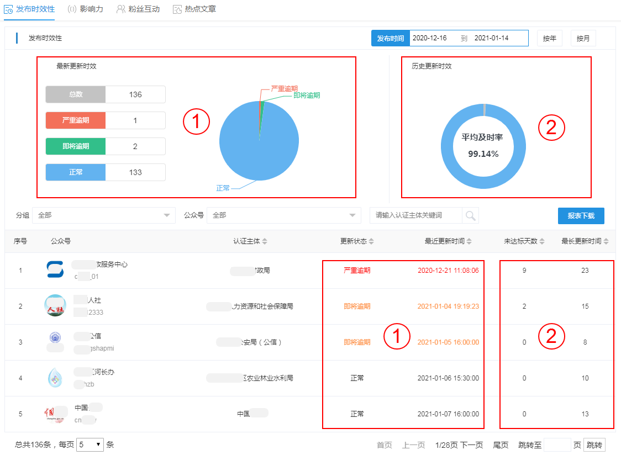Open the 分组 dropdown
The width and height of the screenshot is (621, 455).
pyautogui.click(x=104, y=215)
